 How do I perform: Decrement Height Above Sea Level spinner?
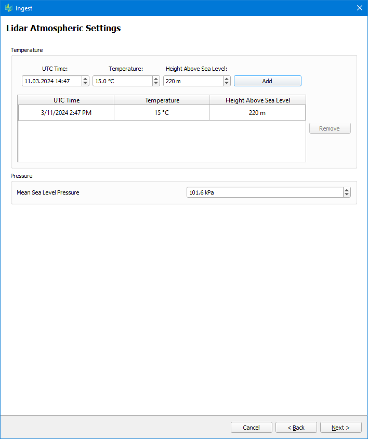point(227,83)
